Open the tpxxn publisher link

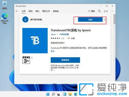[x=53, y=34]
